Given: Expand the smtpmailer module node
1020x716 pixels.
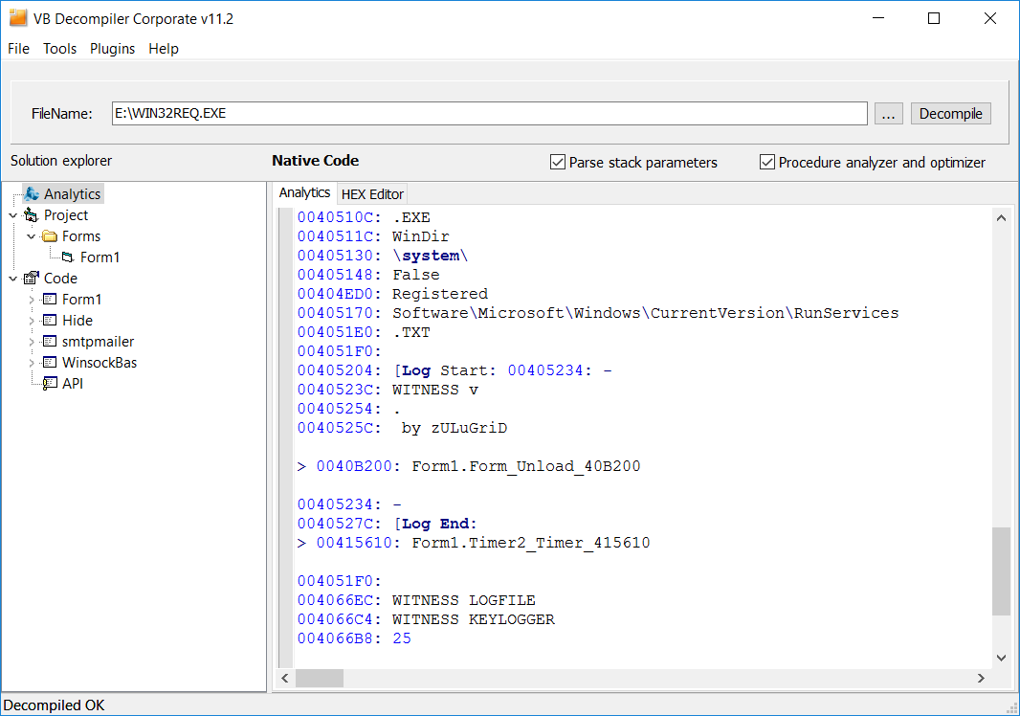Looking at the screenshot, I should point(32,341).
